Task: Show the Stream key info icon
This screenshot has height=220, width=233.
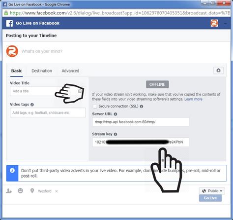Action: tap(116, 134)
